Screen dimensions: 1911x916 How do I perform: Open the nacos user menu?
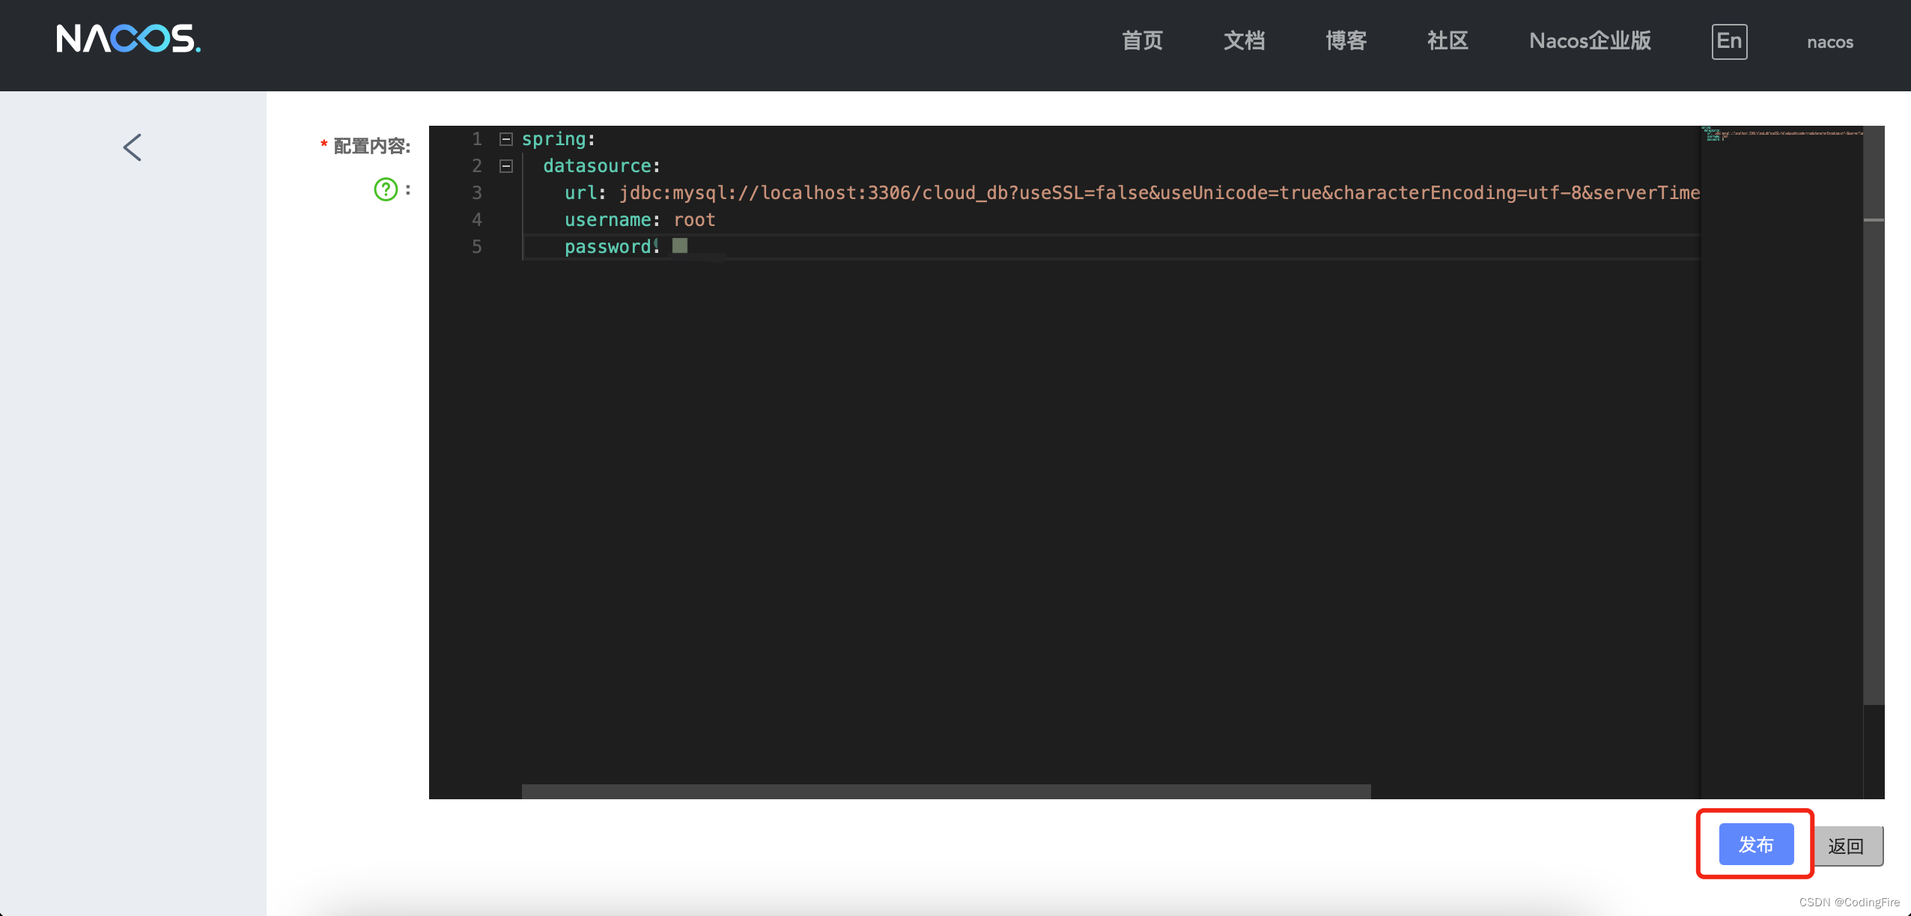[x=1829, y=42]
